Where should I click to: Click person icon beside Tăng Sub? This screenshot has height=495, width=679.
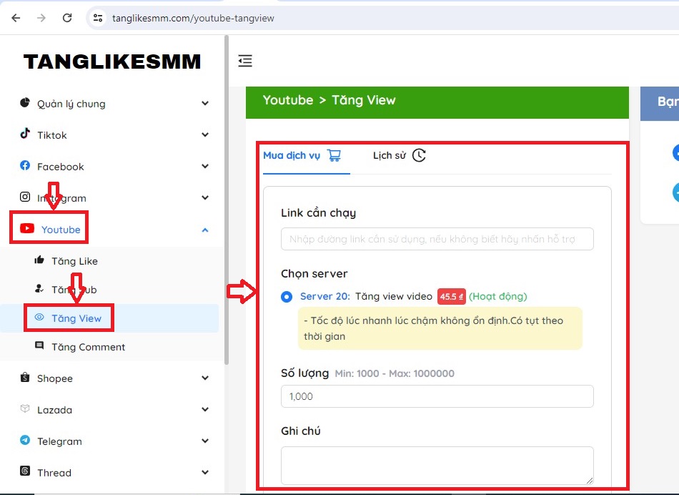click(39, 288)
